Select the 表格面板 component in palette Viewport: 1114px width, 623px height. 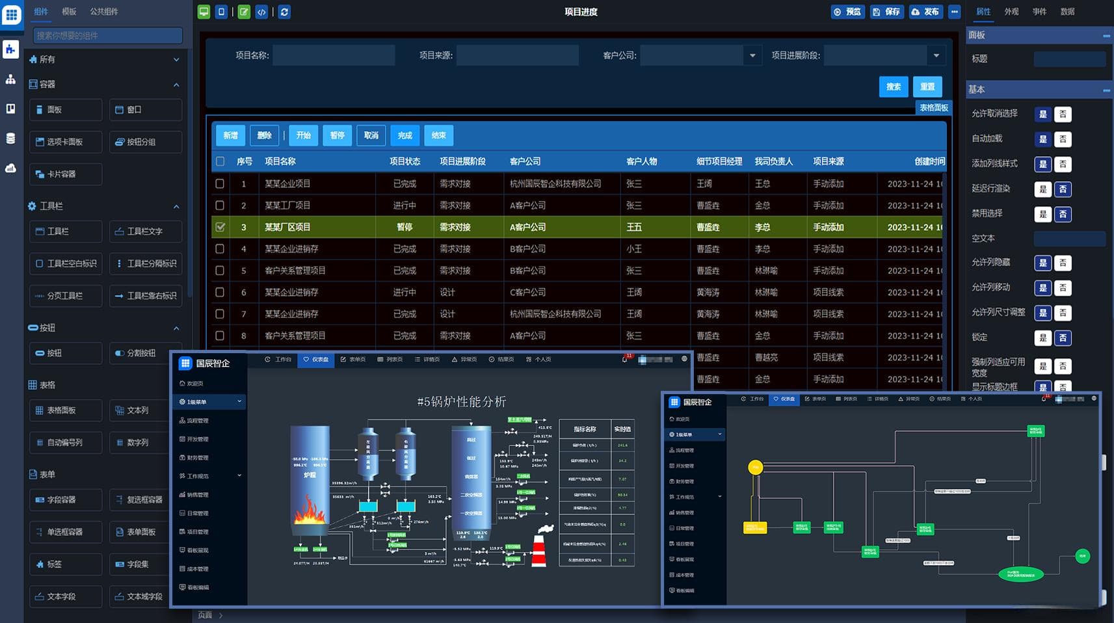66,410
